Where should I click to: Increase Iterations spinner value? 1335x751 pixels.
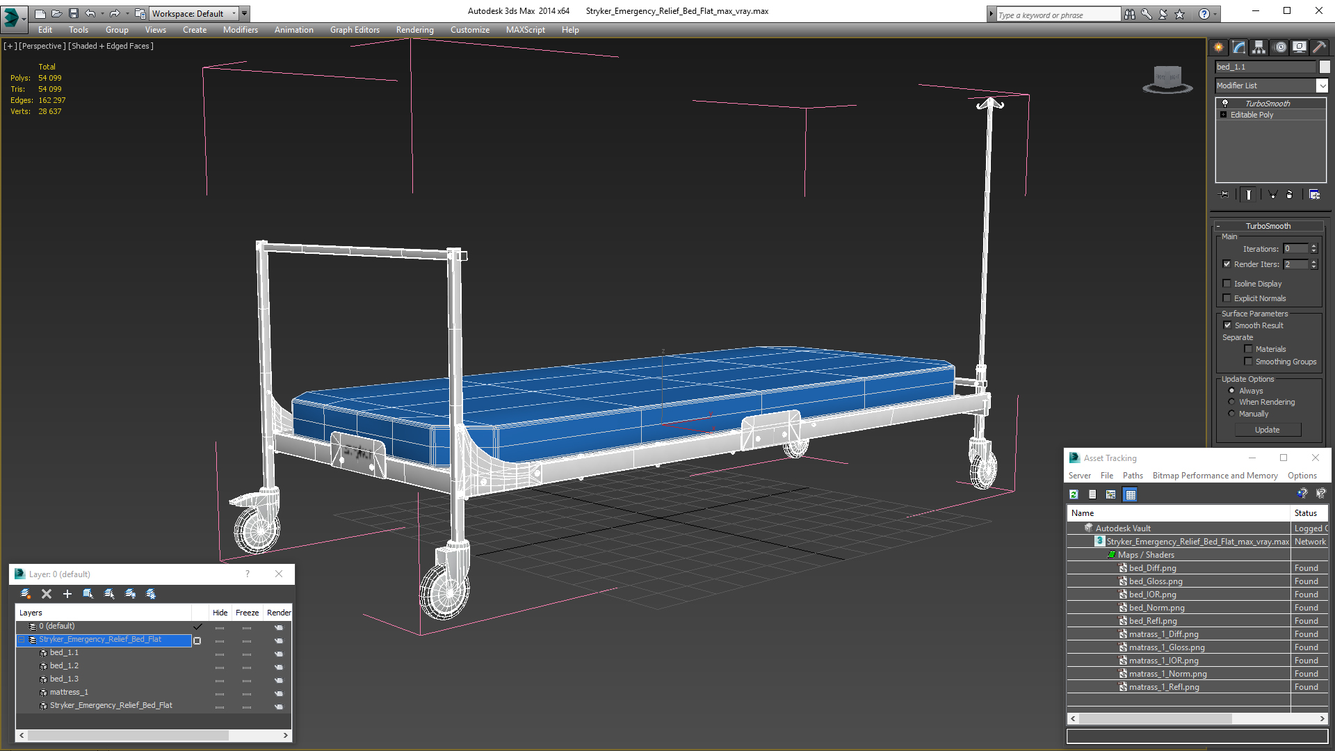point(1313,246)
